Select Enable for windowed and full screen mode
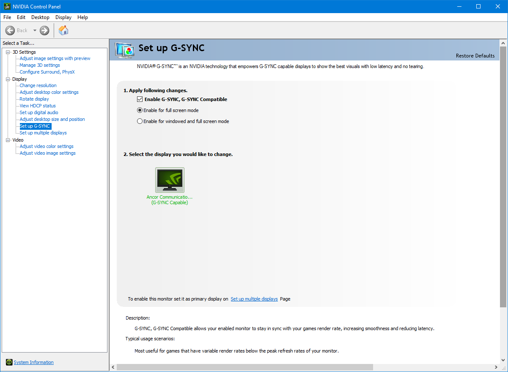Image resolution: width=508 pixels, height=372 pixels. (140, 121)
